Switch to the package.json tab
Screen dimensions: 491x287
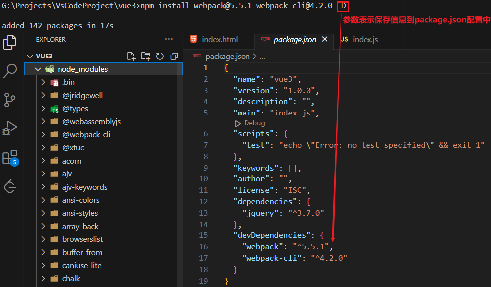[295, 40]
